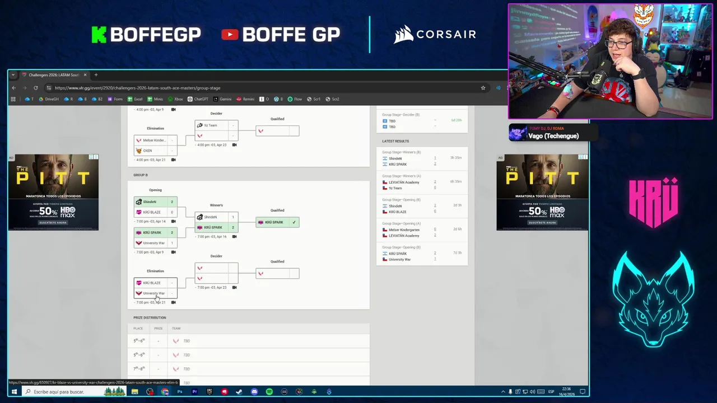Show hidden system tray icons
The width and height of the screenshot is (717, 403).
pyautogui.click(x=502, y=392)
